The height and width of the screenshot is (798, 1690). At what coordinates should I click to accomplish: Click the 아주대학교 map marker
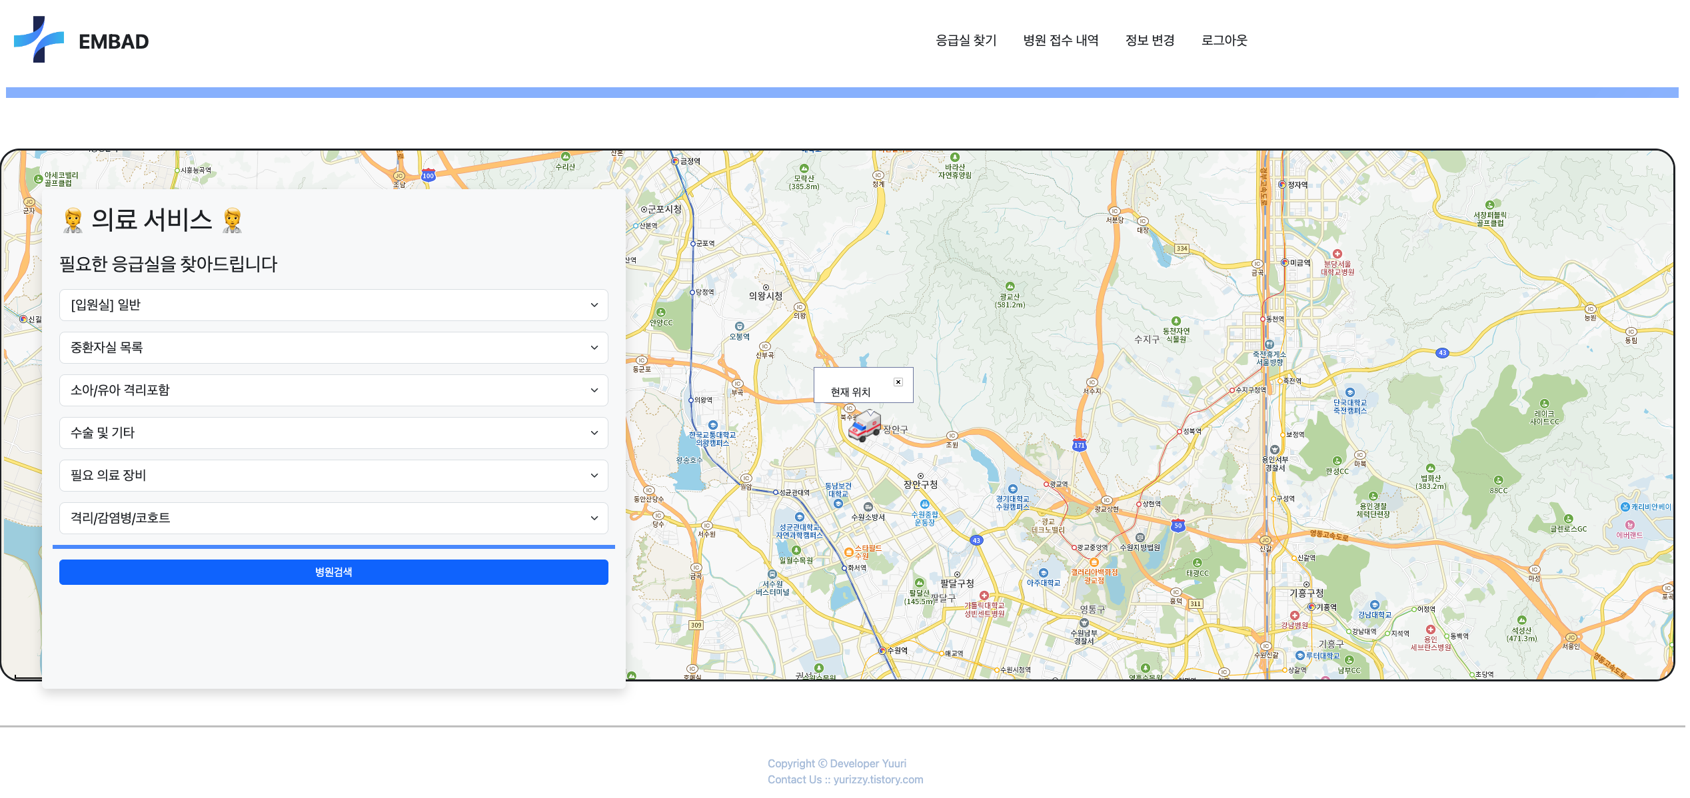tap(1044, 573)
